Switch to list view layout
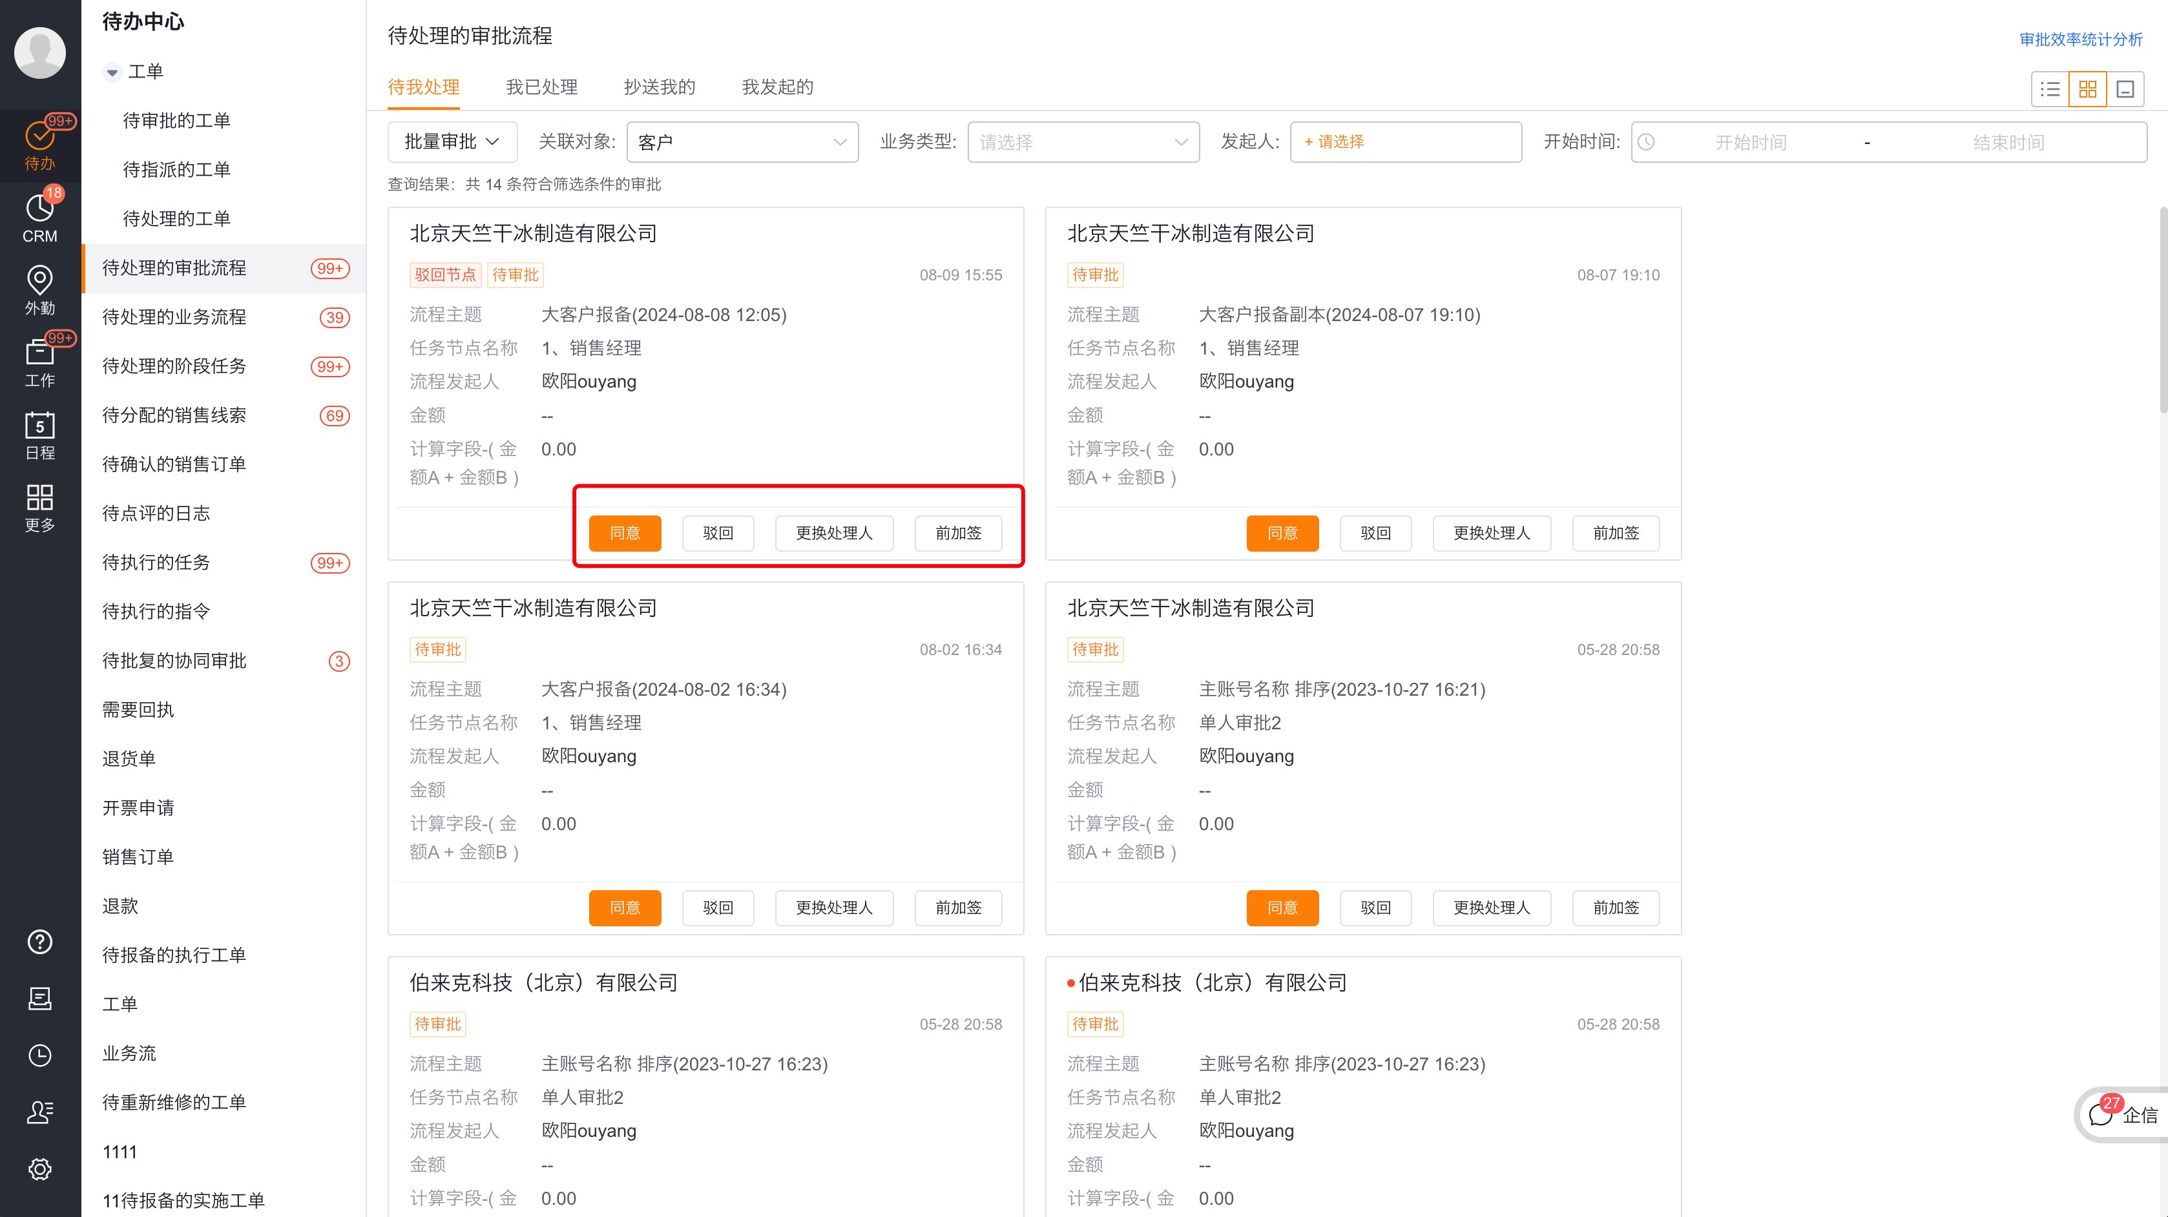2168x1217 pixels. (2050, 89)
